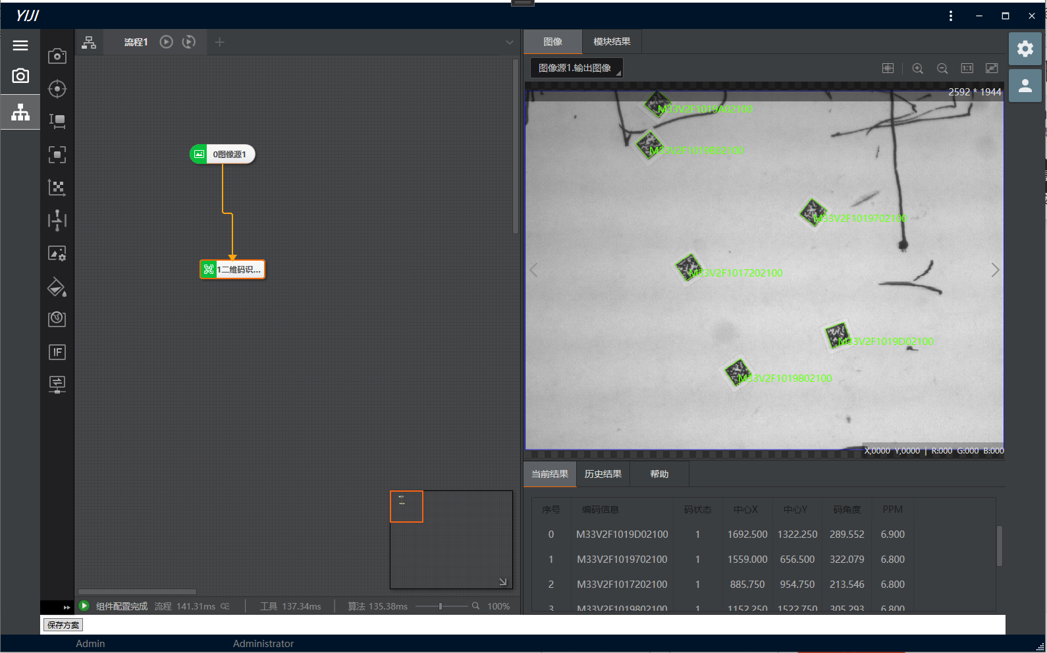Zoom in on the image
Screen dimensions: 1047x653
[x=917, y=68]
